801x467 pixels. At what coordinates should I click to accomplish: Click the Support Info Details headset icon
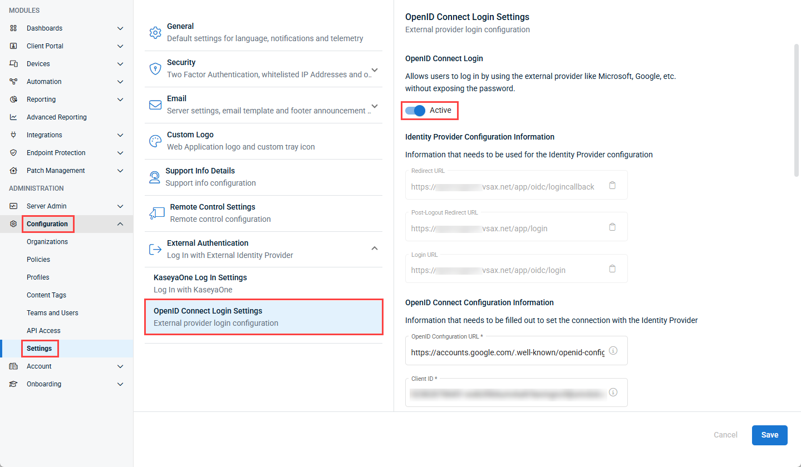tap(155, 177)
